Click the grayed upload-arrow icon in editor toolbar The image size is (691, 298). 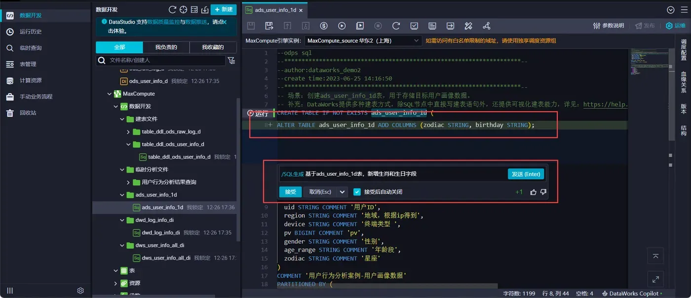click(287, 26)
